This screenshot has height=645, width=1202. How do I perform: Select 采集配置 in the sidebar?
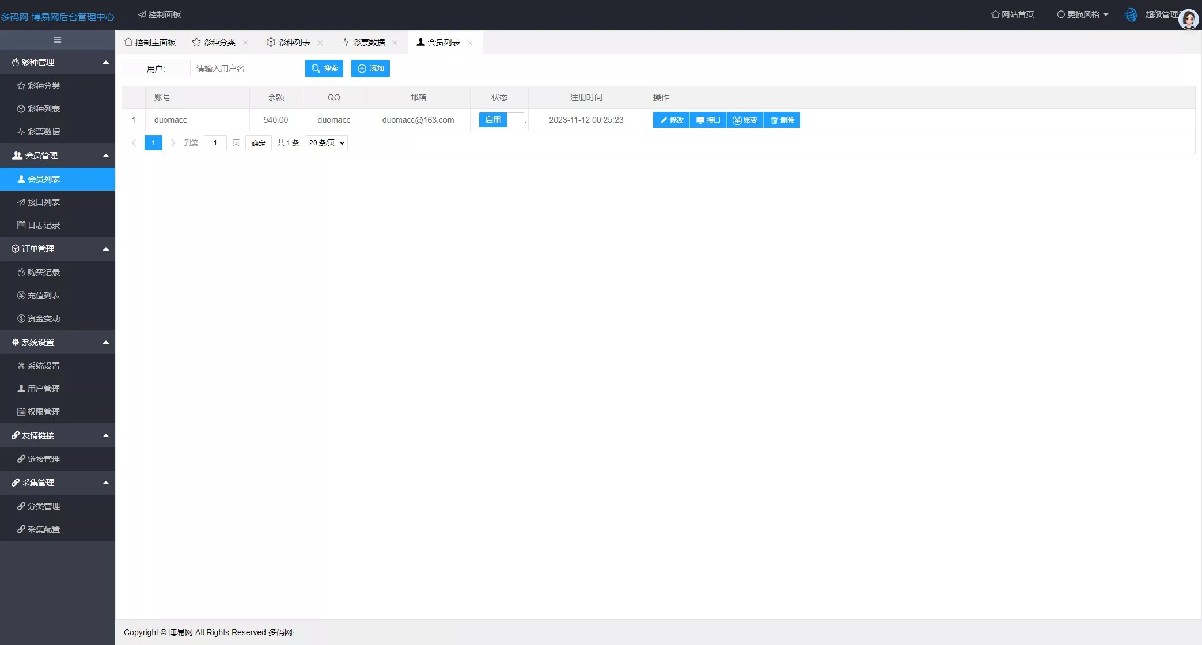tap(44, 529)
